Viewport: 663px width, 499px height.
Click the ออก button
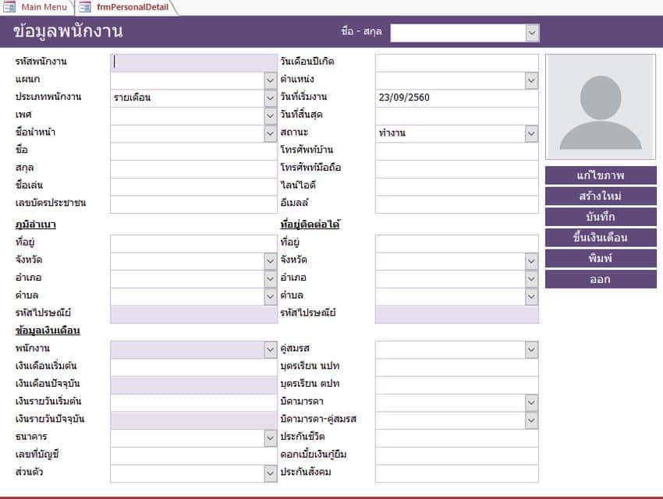pos(601,279)
